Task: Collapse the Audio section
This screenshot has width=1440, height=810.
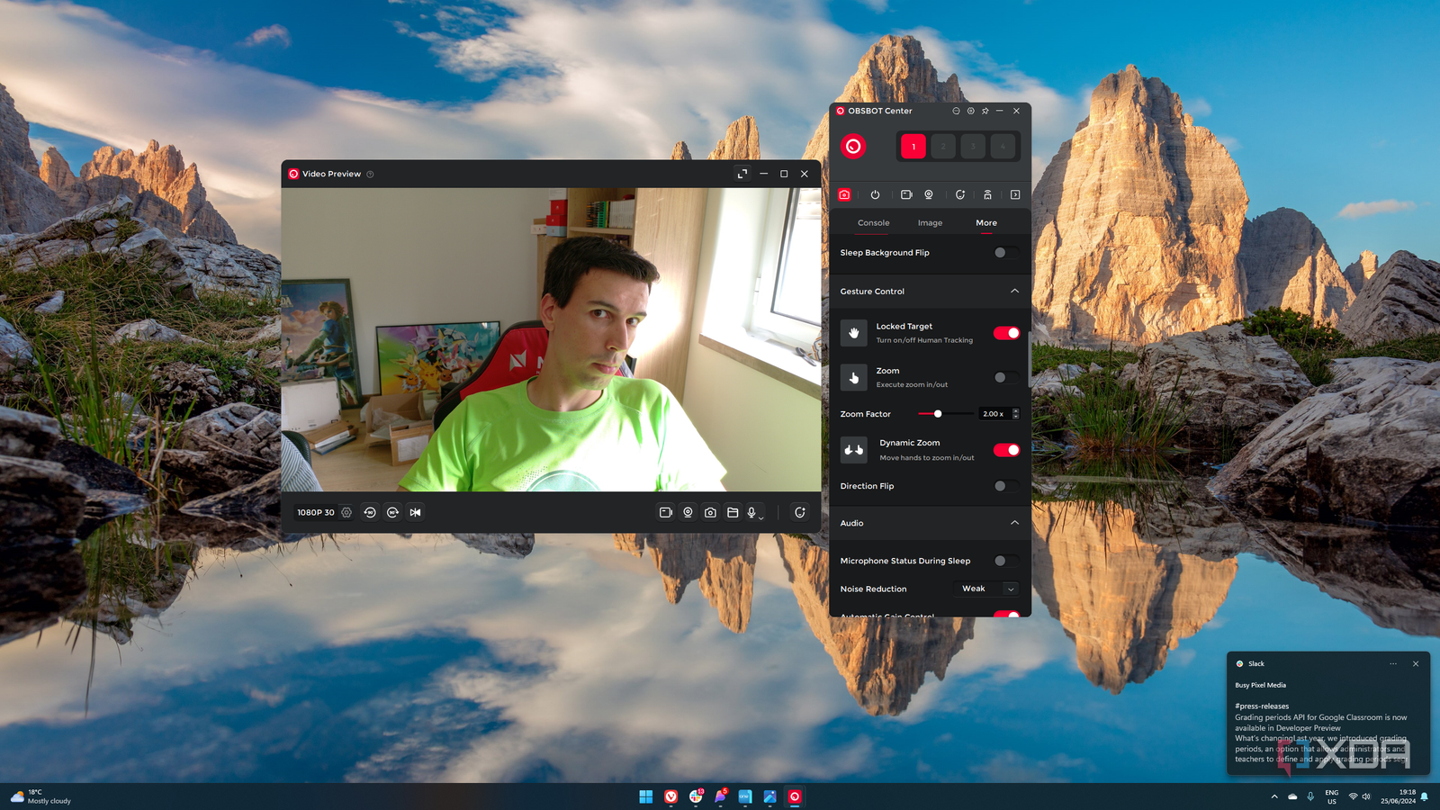Action: 1014,523
